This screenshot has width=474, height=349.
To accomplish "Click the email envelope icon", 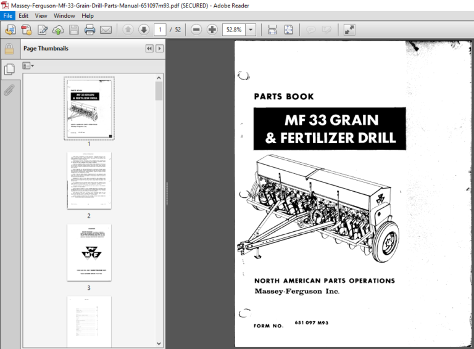I will (x=106, y=30).
